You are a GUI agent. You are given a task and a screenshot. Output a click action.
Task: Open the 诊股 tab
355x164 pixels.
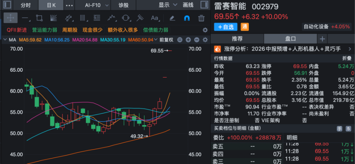point(124,5)
